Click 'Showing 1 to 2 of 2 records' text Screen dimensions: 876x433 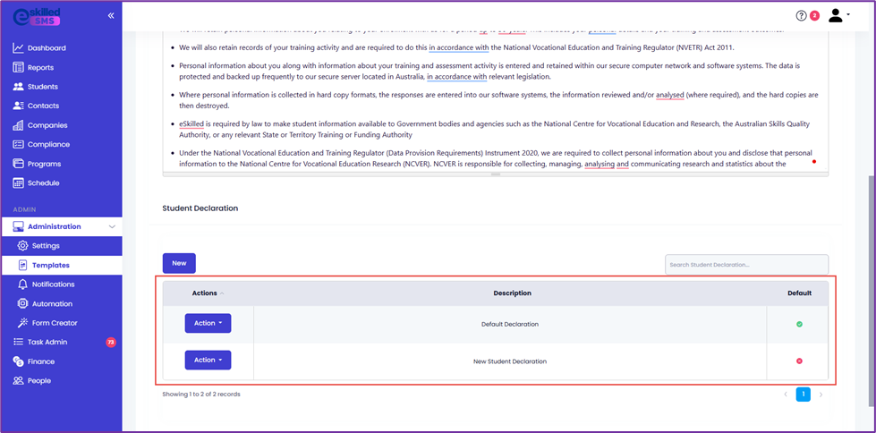coord(201,394)
